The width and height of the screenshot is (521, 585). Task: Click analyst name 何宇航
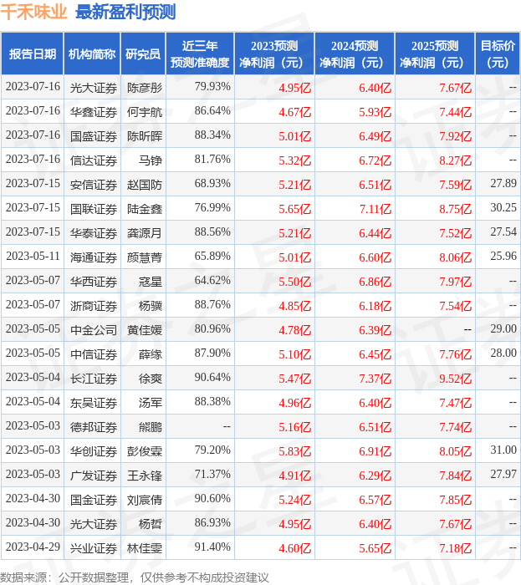(145, 112)
